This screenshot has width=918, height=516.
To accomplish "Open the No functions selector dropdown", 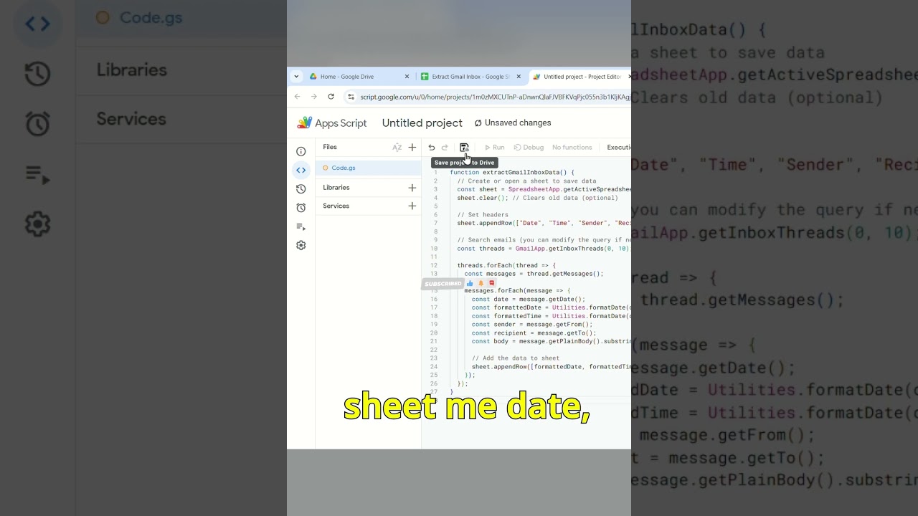I will [x=572, y=148].
